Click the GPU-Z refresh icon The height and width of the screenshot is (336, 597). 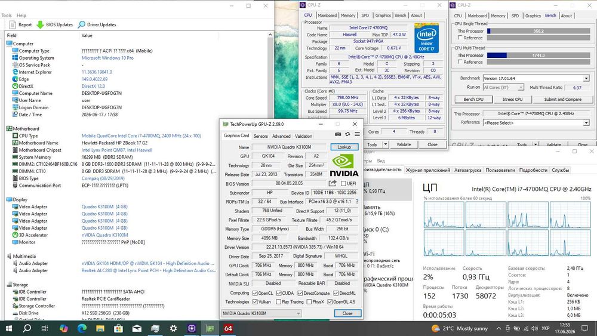tap(347, 134)
